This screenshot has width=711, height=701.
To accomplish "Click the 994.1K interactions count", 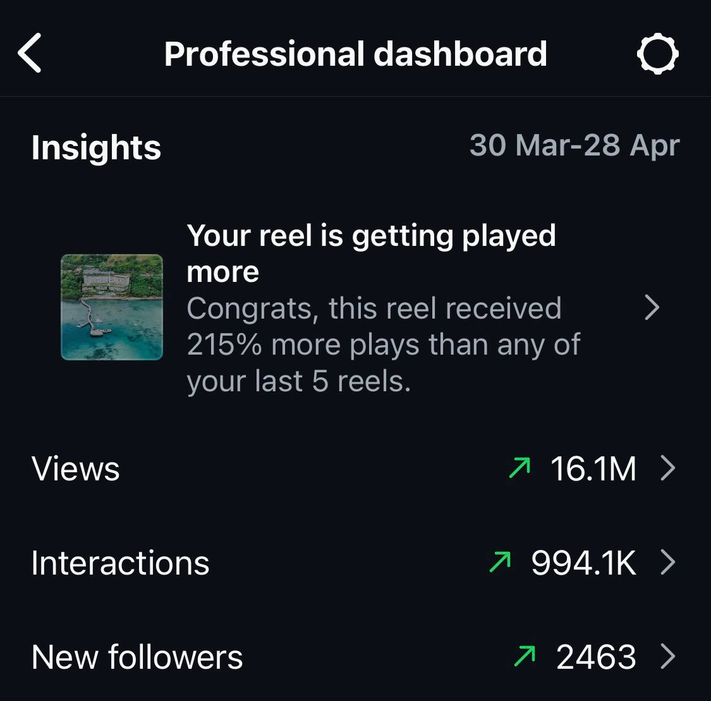I will (583, 563).
